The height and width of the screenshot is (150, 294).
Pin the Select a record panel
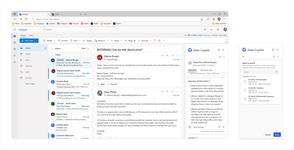click(273, 50)
